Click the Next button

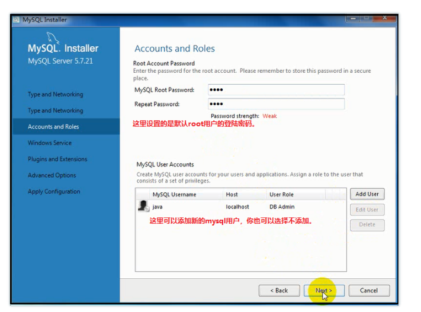coord(324,291)
